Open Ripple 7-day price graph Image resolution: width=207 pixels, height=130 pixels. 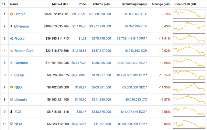pos(189,38)
